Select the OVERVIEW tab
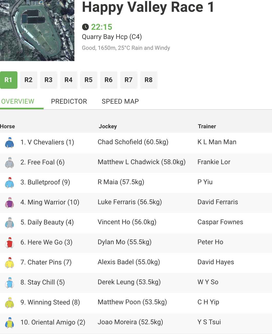The width and height of the screenshot is (272, 334). click(x=18, y=101)
